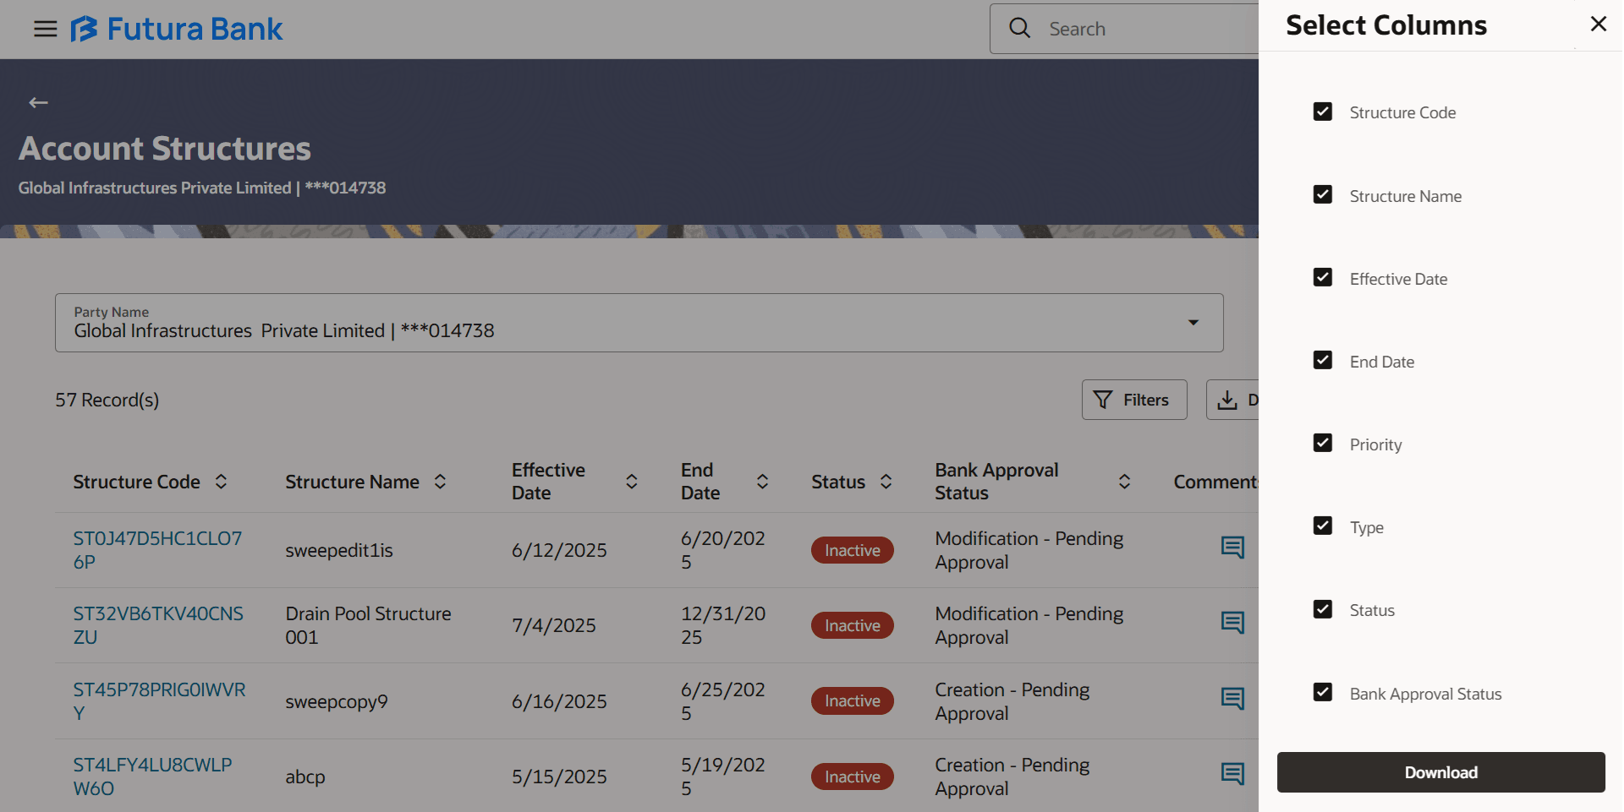Screen dimensions: 1624x812
Task: Click approval status of sweepcopy9 row
Action: pyautogui.click(x=1012, y=701)
